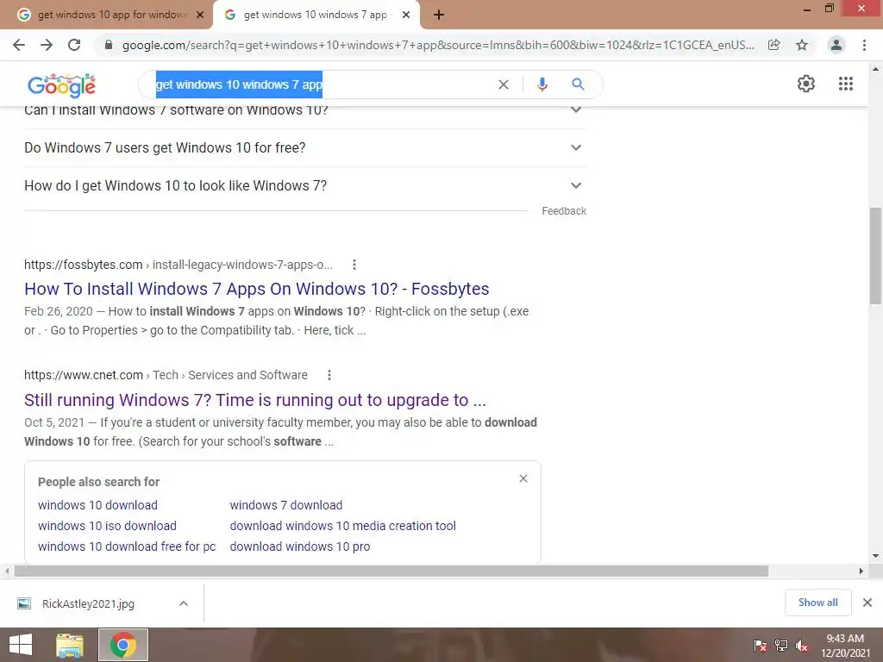This screenshot has height=662, width=883.
Task: Open the network status tray icon
Action: point(781,646)
